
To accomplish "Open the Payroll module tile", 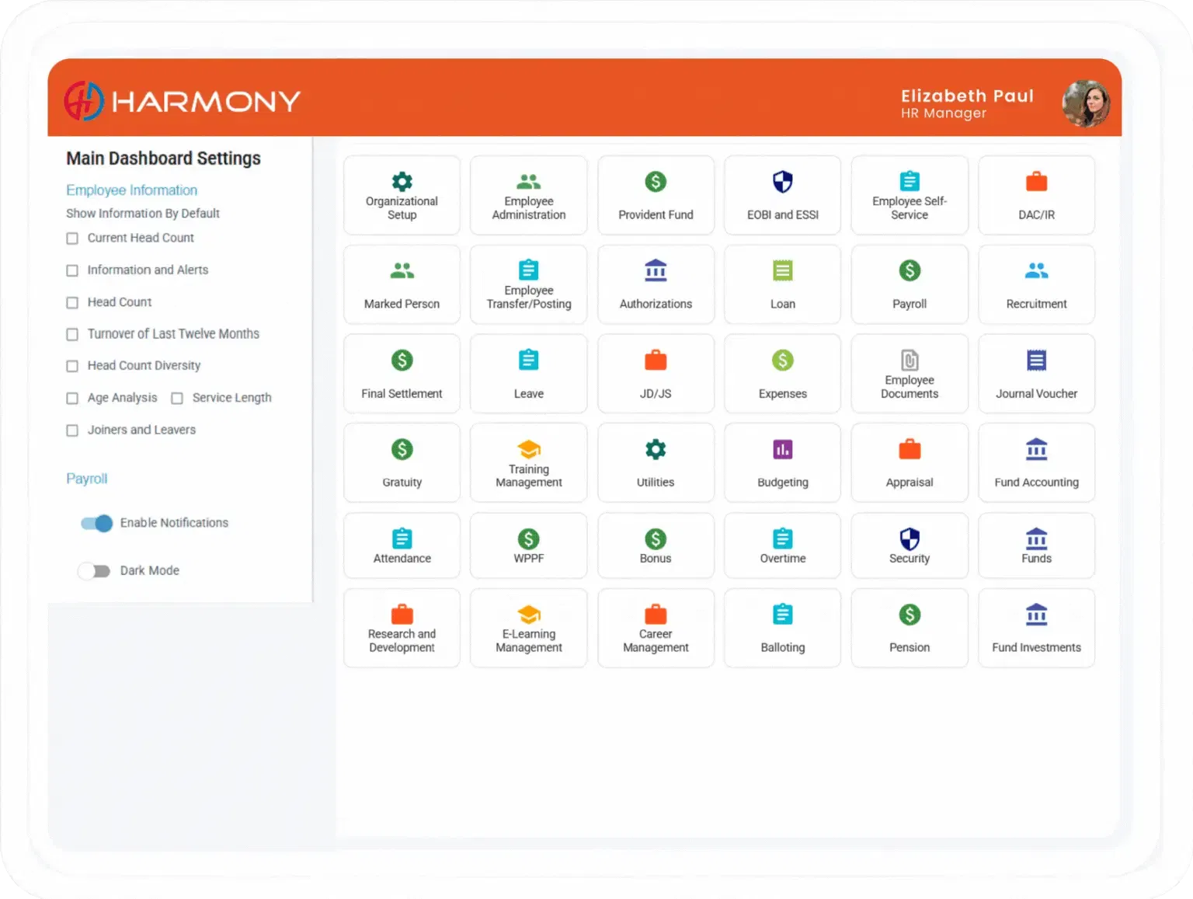I will click(x=910, y=284).
